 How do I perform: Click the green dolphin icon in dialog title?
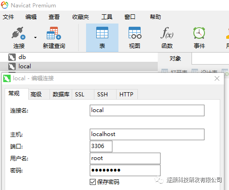(x=7, y=78)
